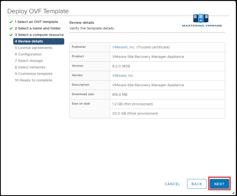Select step 8 Select networks
The image size is (237, 196).
pos(30,67)
